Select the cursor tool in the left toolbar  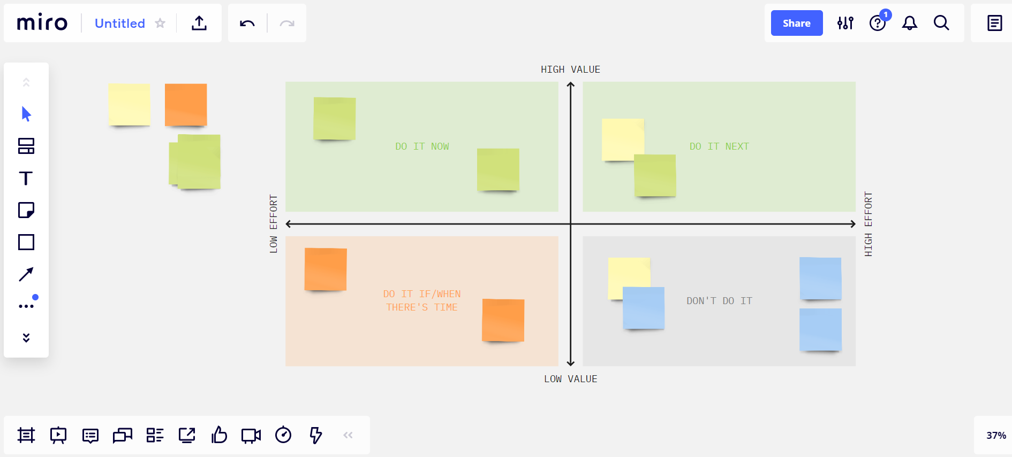(x=26, y=114)
